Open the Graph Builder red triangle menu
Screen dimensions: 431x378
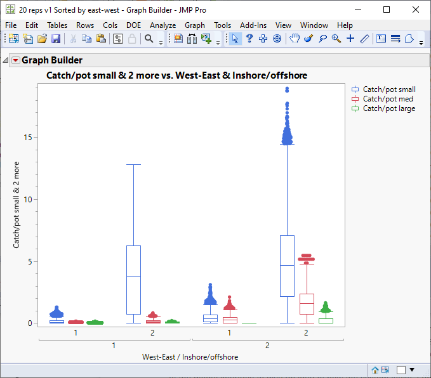(x=16, y=60)
